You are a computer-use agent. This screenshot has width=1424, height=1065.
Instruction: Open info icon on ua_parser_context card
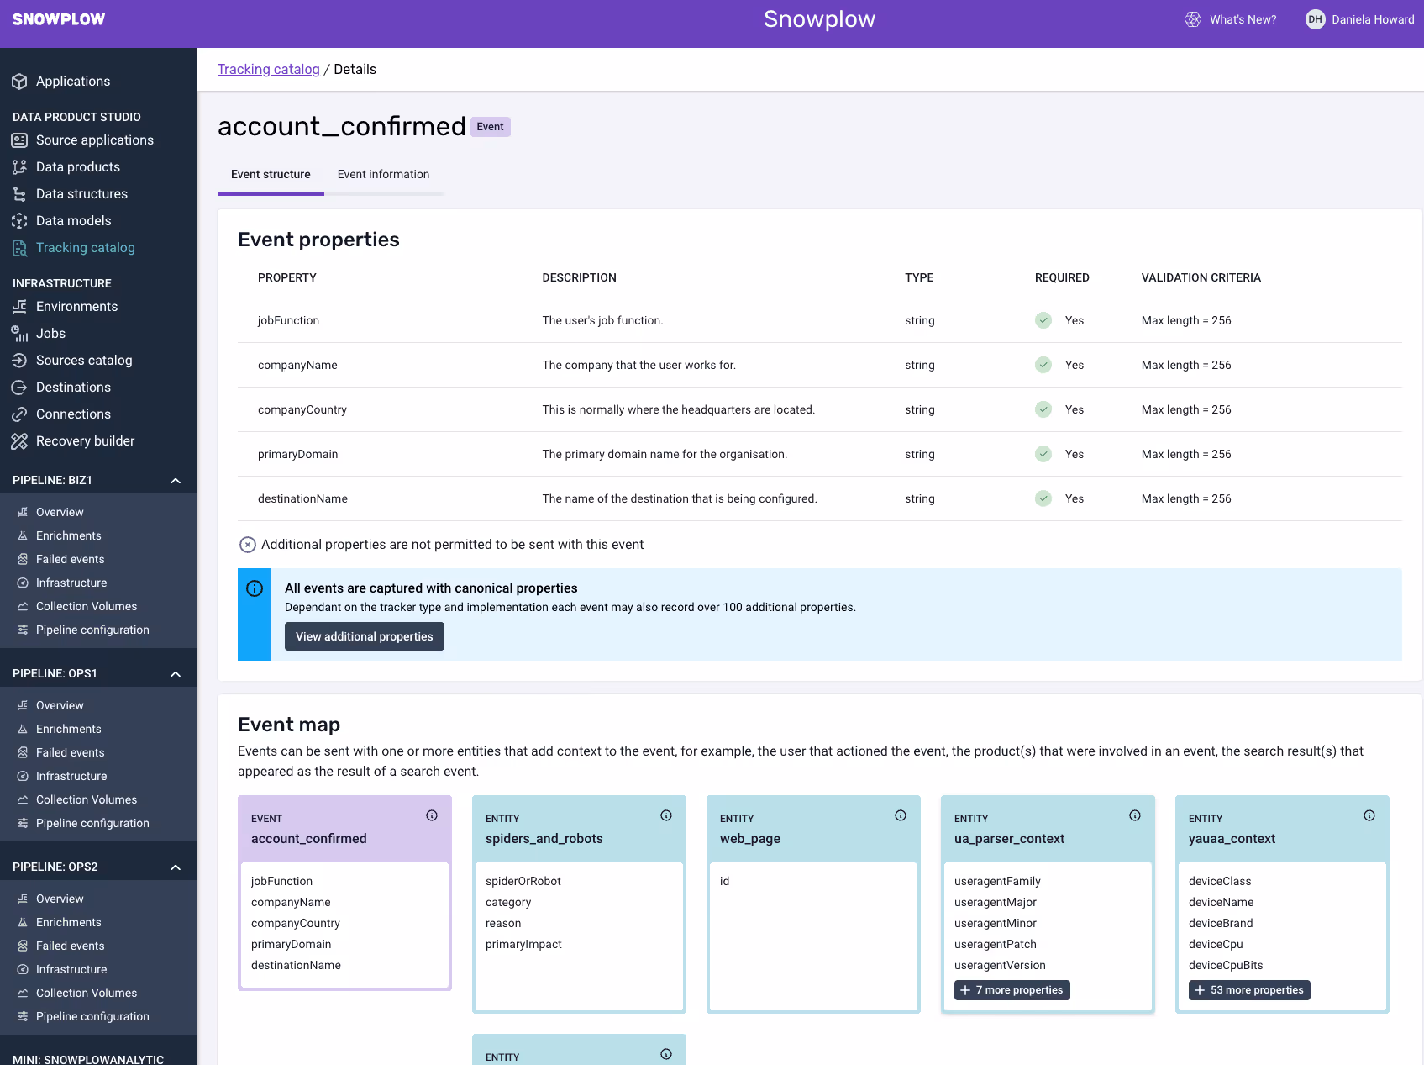coord(1135,815)
